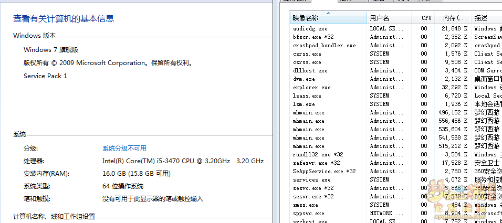Select the smss.exe process

[396, 205]
